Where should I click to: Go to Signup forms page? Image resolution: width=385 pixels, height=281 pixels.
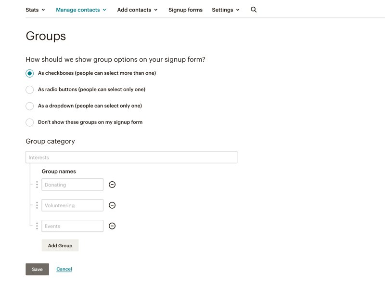pyautogui.click(x=185, y=10)
